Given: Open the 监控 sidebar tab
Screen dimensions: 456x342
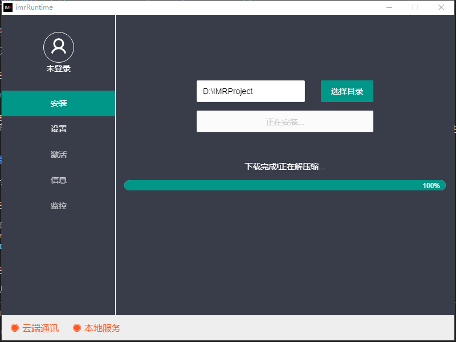Looking at the screenshot, I should coord(59,206).
